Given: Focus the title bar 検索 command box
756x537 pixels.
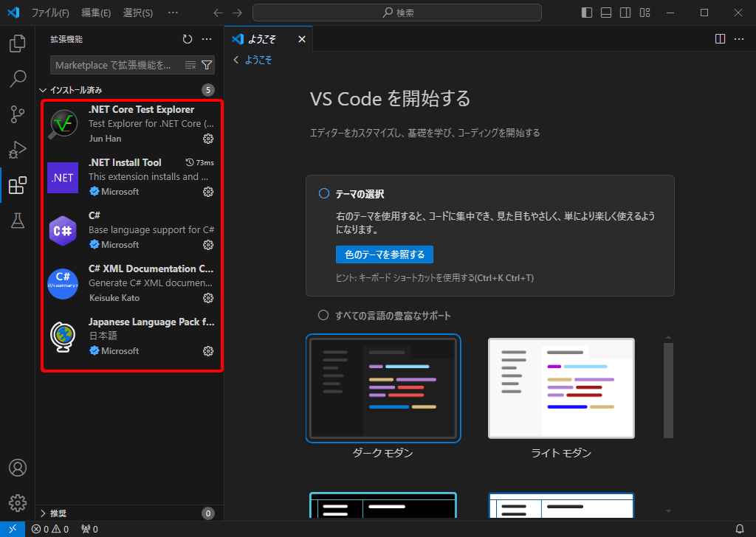Looking at the screenshot, I should point(397,13).
